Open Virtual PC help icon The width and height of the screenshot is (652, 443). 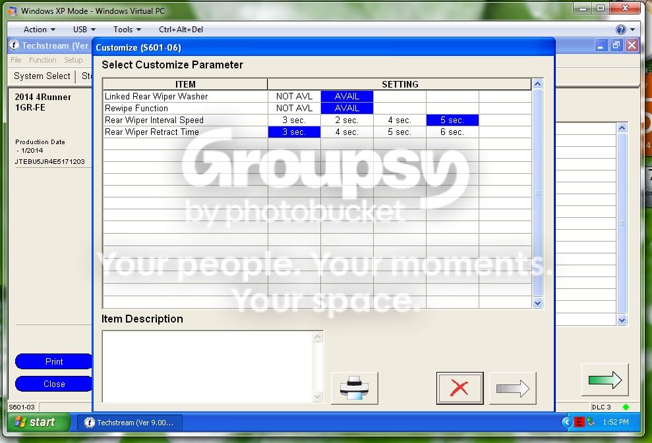point(621,30)
